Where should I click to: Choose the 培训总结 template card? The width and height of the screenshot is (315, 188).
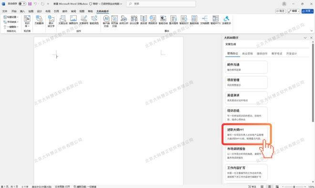(x=246, y=115)
